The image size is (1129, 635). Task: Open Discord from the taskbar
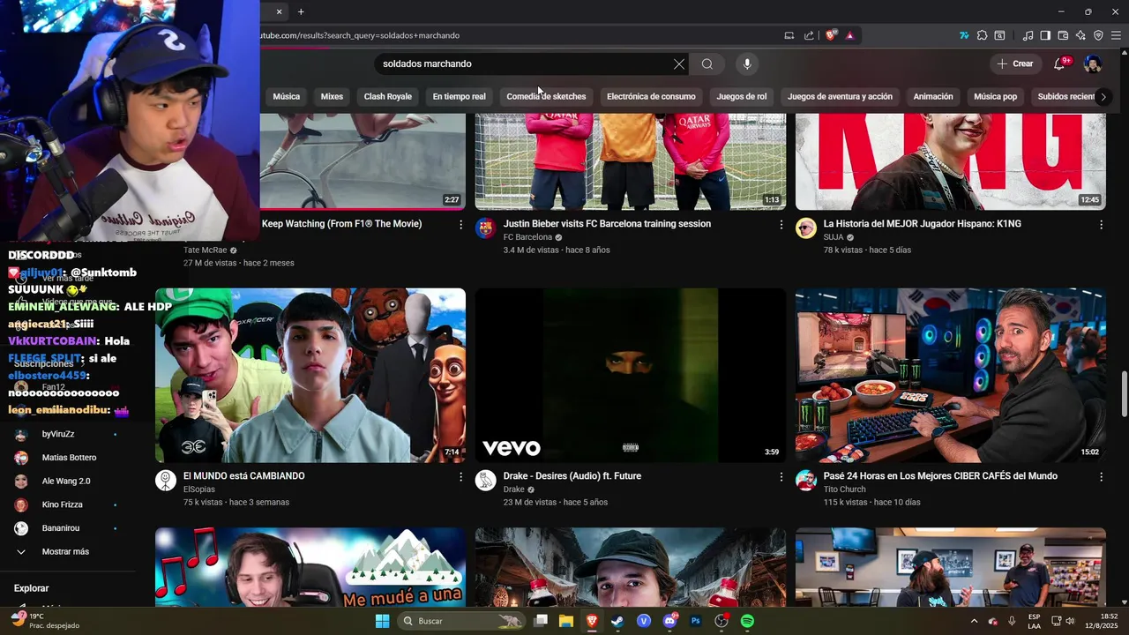[x=669, y=621]
